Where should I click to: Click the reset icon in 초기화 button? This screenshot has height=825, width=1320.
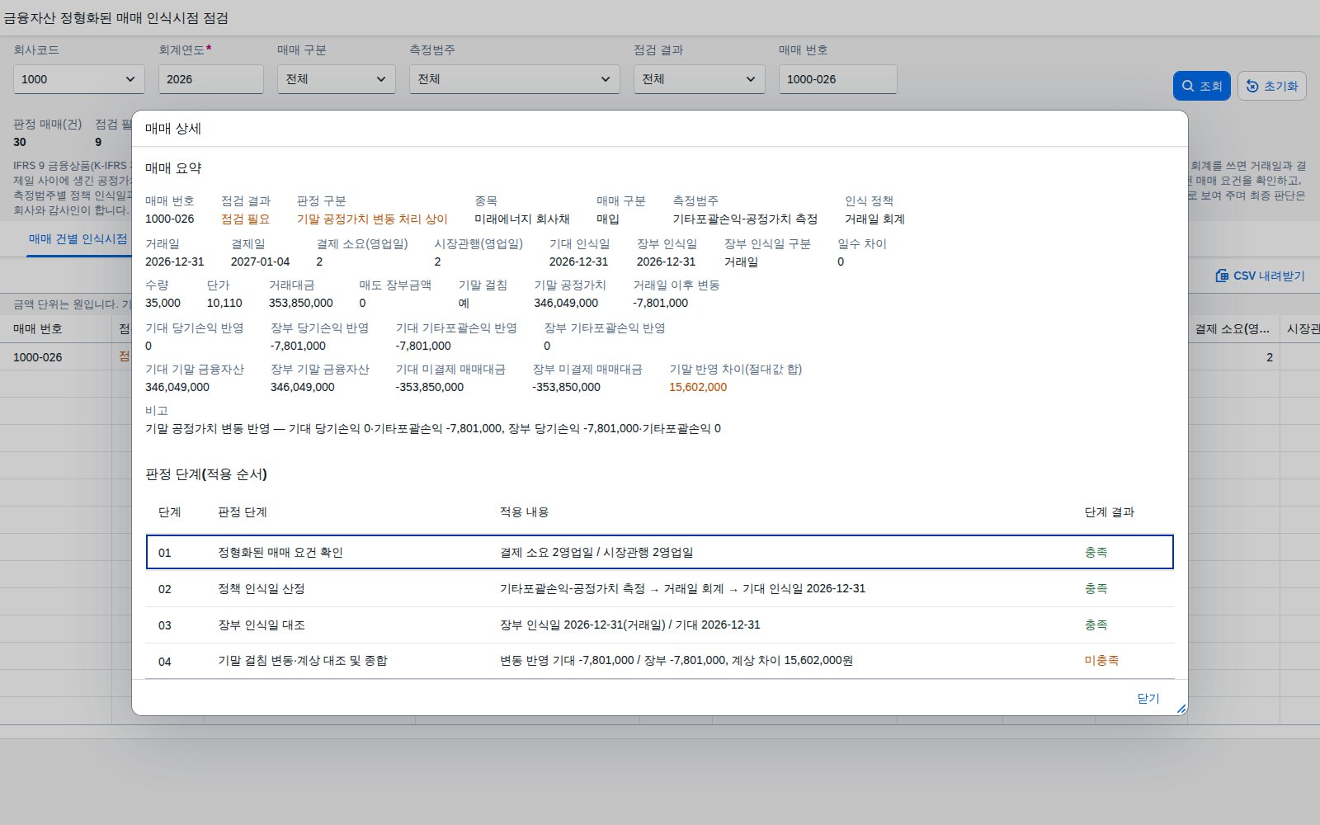click(x=1252, y=86)
